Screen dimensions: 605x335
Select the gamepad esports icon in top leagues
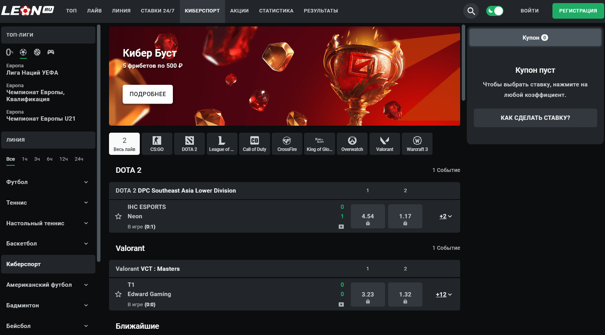pyautogui.click(x=51, y=52)
